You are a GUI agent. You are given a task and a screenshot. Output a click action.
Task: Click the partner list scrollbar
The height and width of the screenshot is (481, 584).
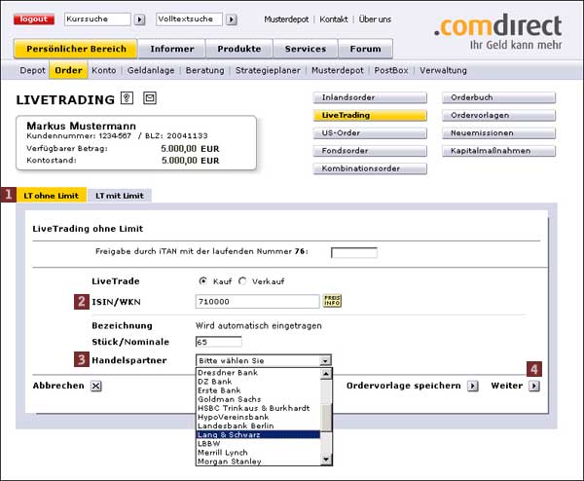[326, 414]
